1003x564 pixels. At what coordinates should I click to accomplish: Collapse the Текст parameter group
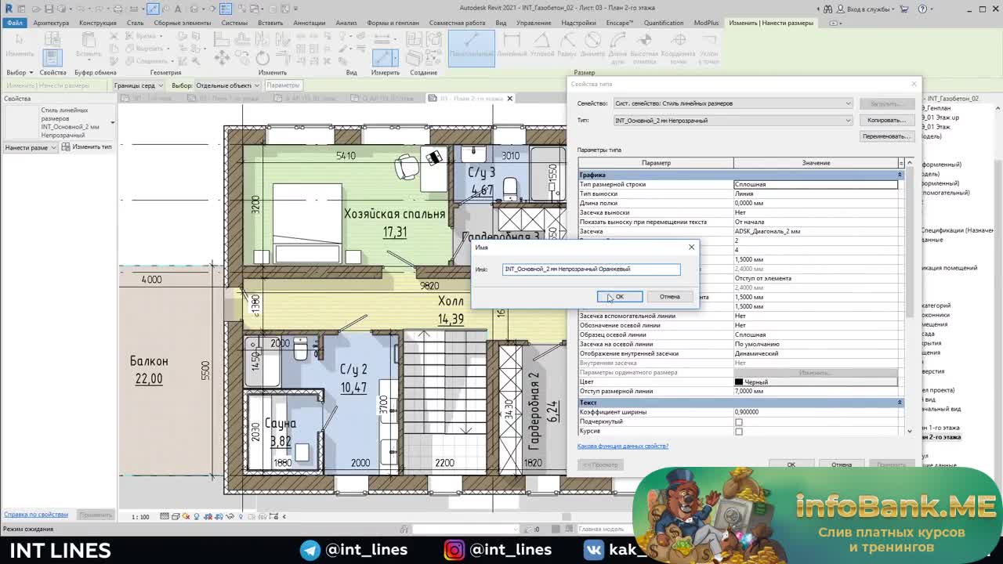pos(900,403)
